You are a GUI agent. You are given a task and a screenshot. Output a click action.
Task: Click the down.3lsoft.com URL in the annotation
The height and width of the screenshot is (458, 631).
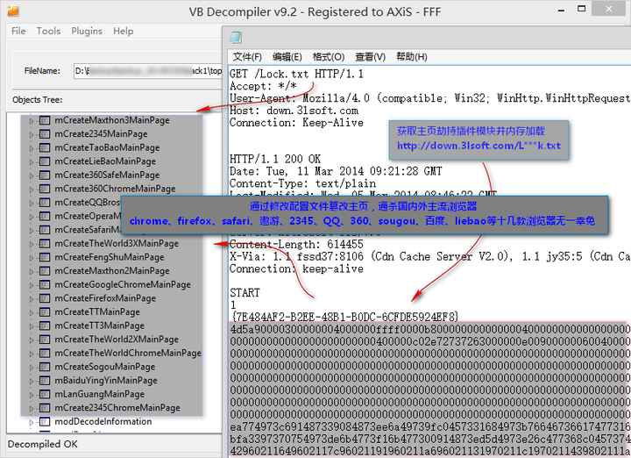(x=478, y=146)
